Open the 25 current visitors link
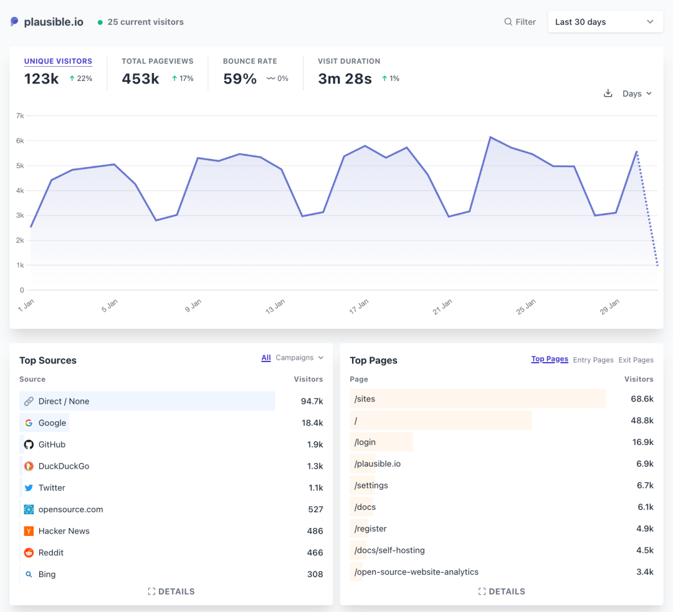This screenshot has width=673, height=612. pos(145,22)
